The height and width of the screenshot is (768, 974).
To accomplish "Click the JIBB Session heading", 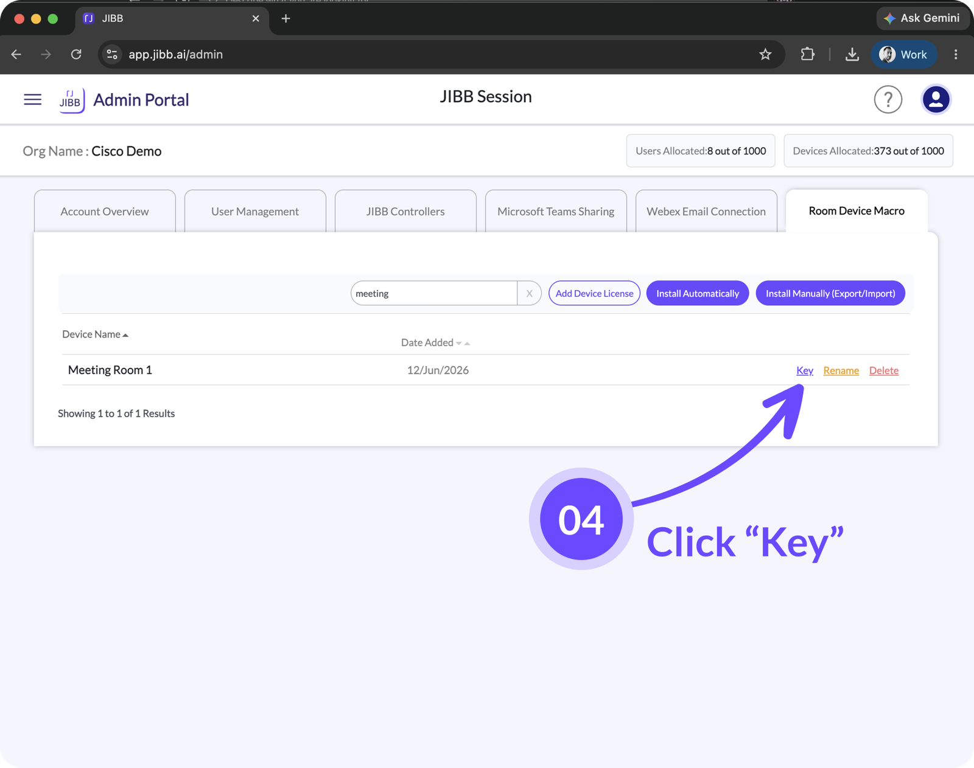I will (486, 97).
